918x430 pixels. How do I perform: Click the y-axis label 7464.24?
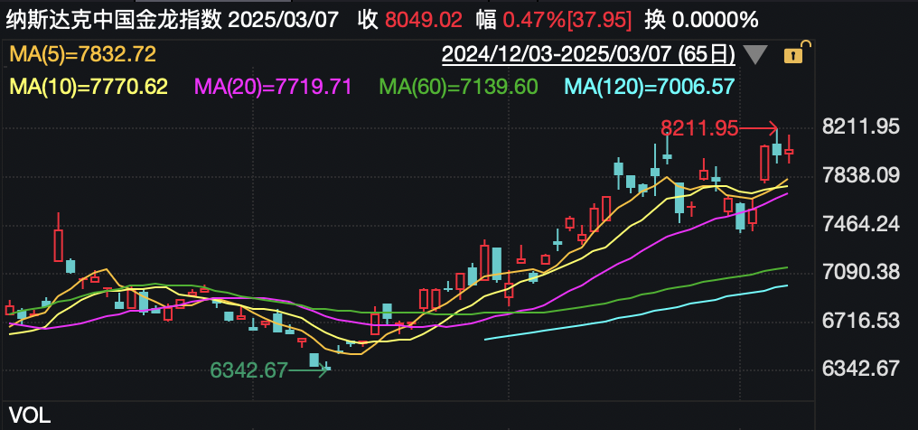(860, 223)
